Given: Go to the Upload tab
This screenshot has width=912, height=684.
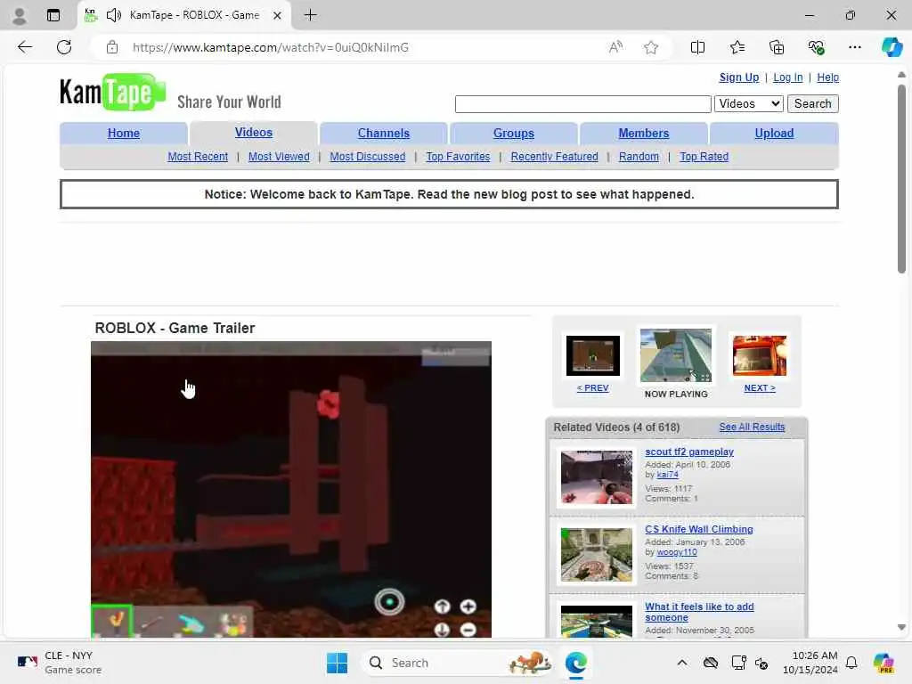Looking at the screenshot, I should pos(774,134).
